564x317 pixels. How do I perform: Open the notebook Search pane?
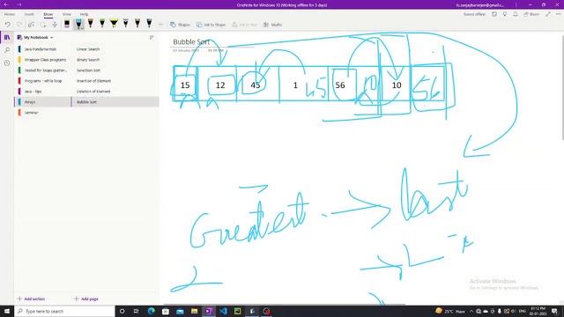7,50
